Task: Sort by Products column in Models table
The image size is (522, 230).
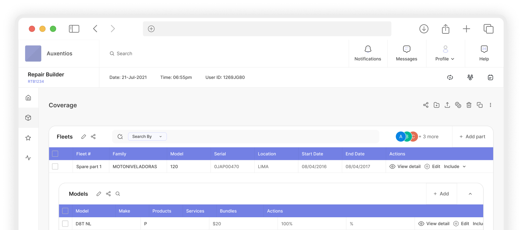Action: [x=162, y=211]
